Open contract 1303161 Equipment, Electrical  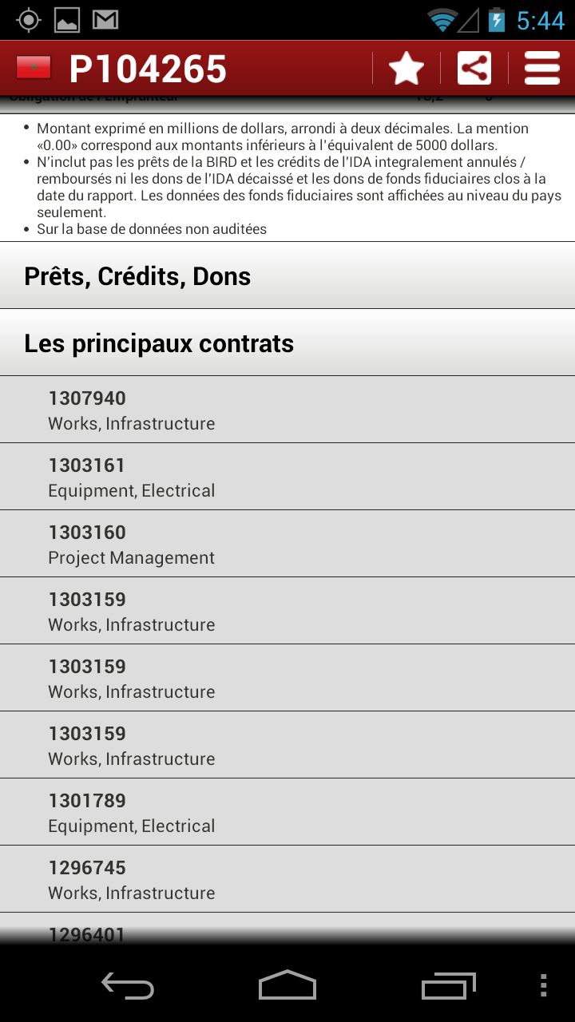coord(287,477)
